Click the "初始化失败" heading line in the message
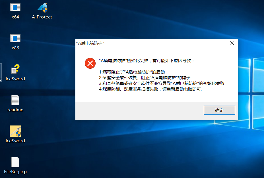The height and width of the screenshot is (178, 264). (147, 61)
